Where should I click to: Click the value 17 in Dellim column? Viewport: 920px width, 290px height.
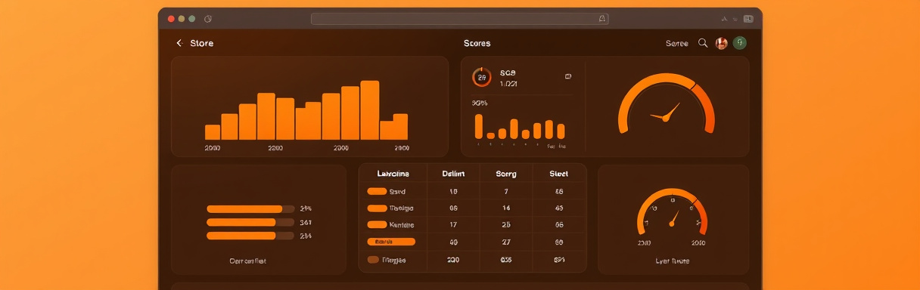(x=453, y=225)
